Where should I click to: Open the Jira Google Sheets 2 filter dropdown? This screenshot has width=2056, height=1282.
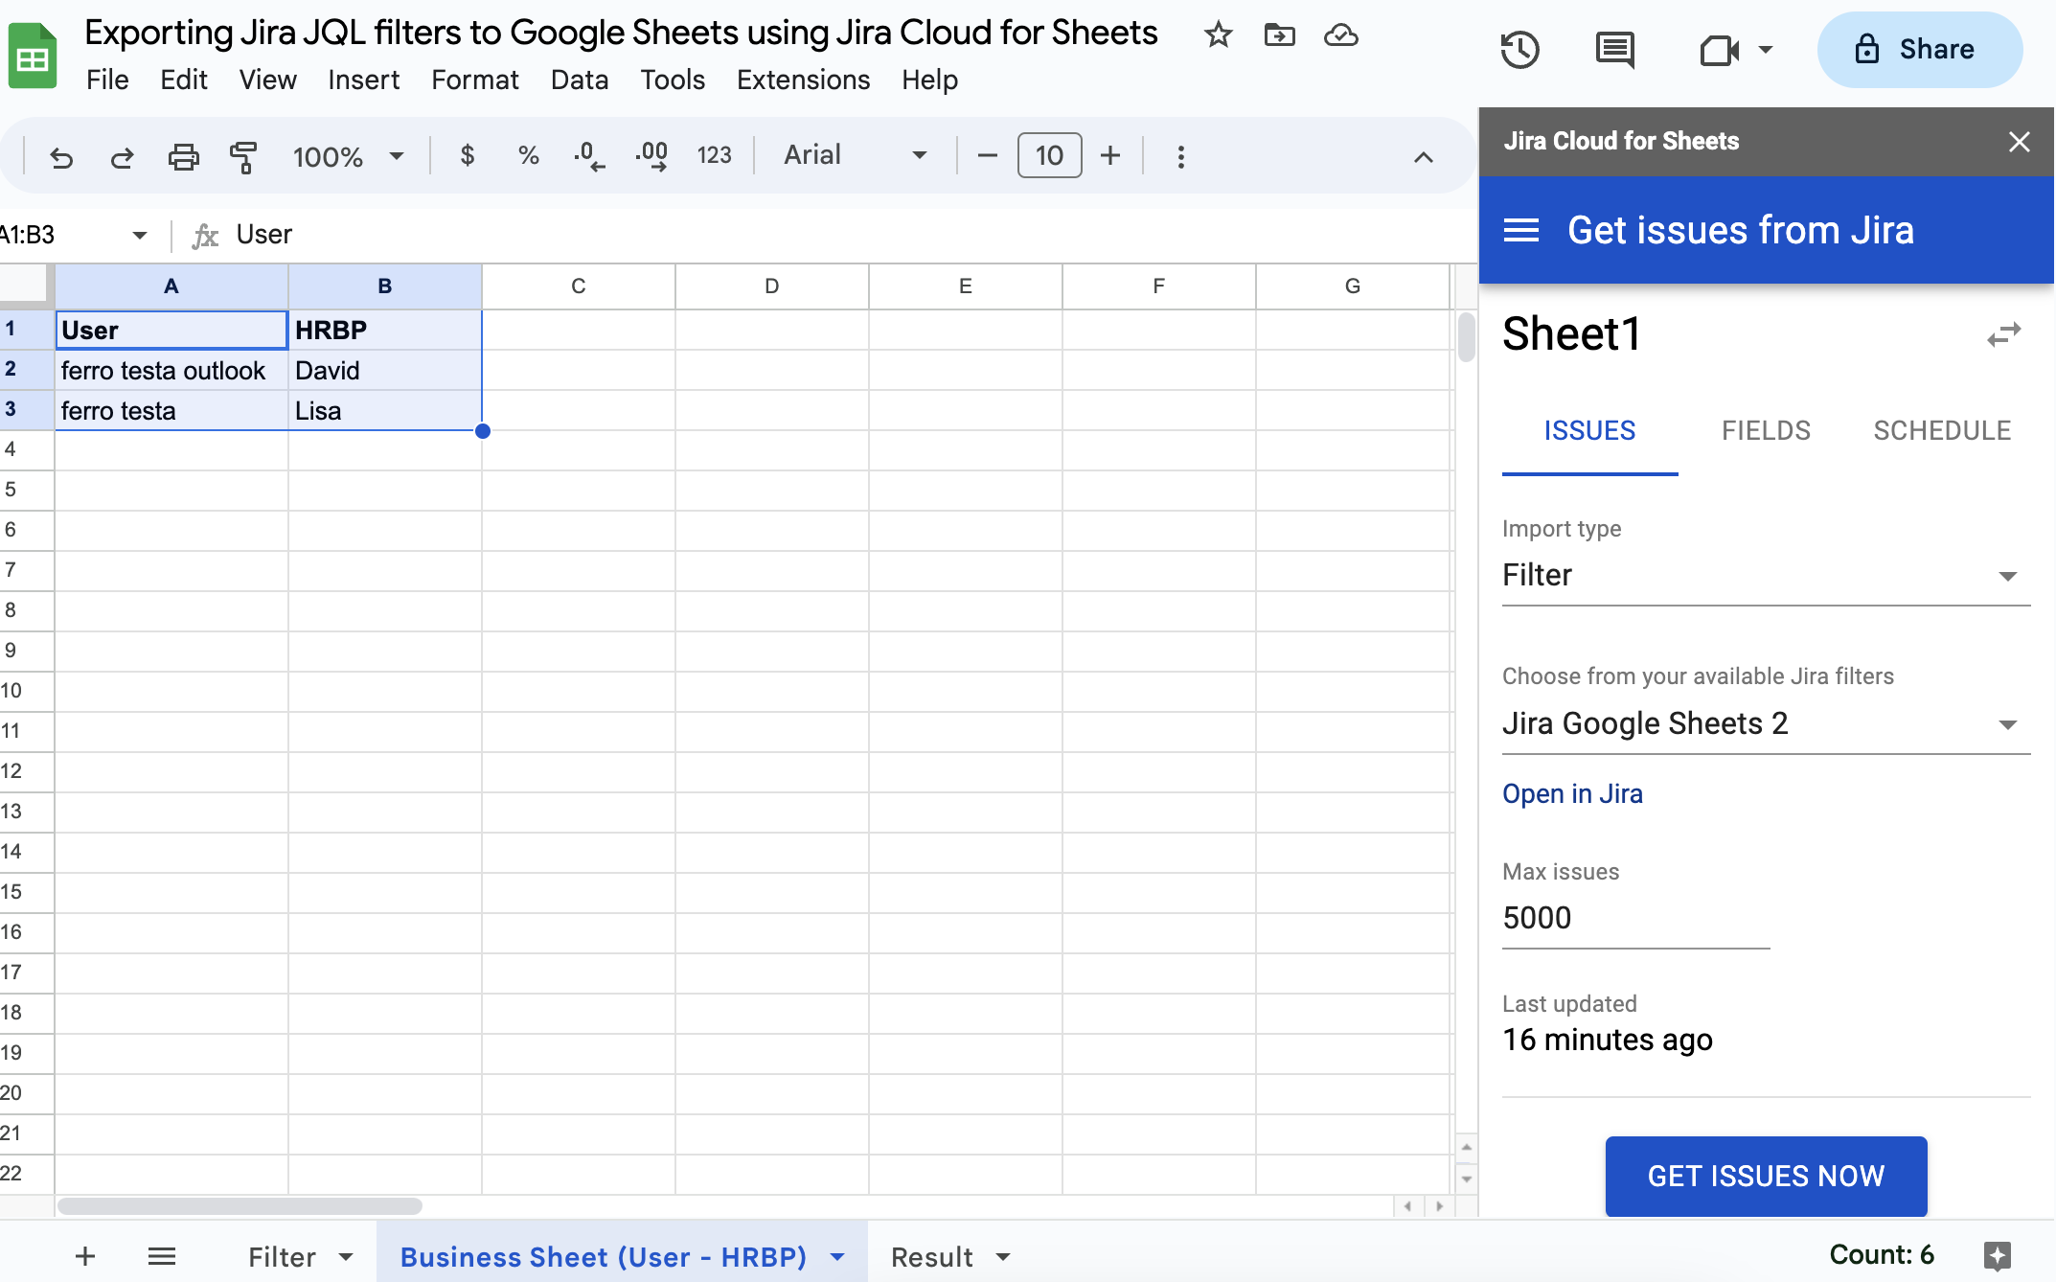click(1766, 724)
